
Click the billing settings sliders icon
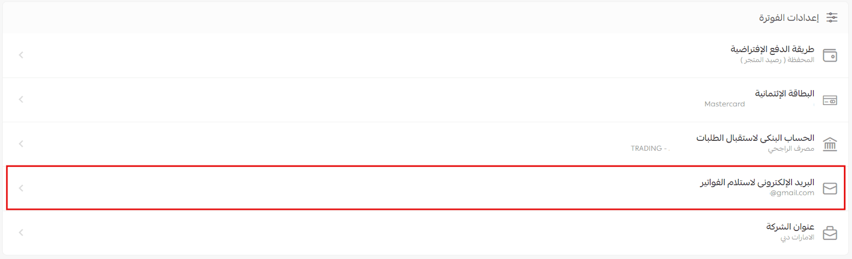(x=832, y=18)
